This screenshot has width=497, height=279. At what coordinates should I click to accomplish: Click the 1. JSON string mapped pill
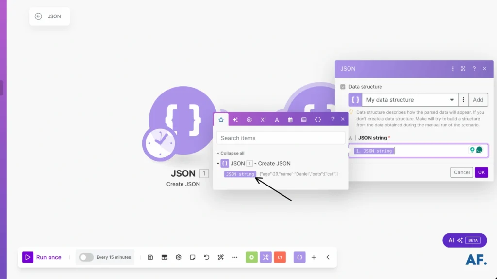click(374, 151)
